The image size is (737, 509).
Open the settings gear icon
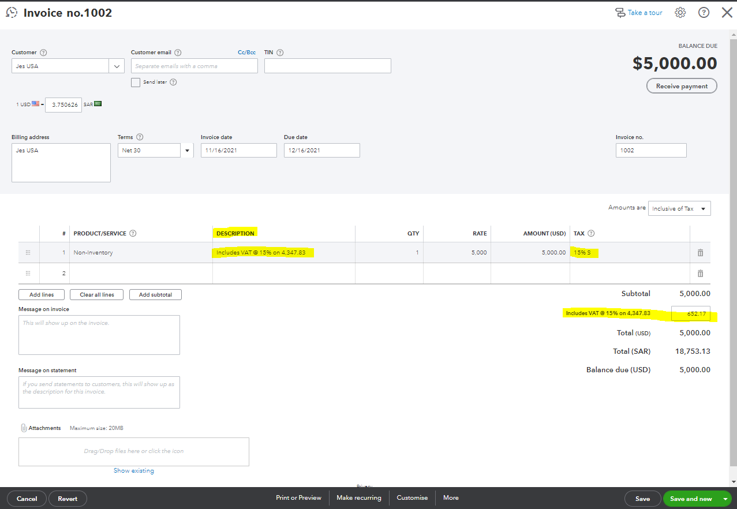(680, 12)
